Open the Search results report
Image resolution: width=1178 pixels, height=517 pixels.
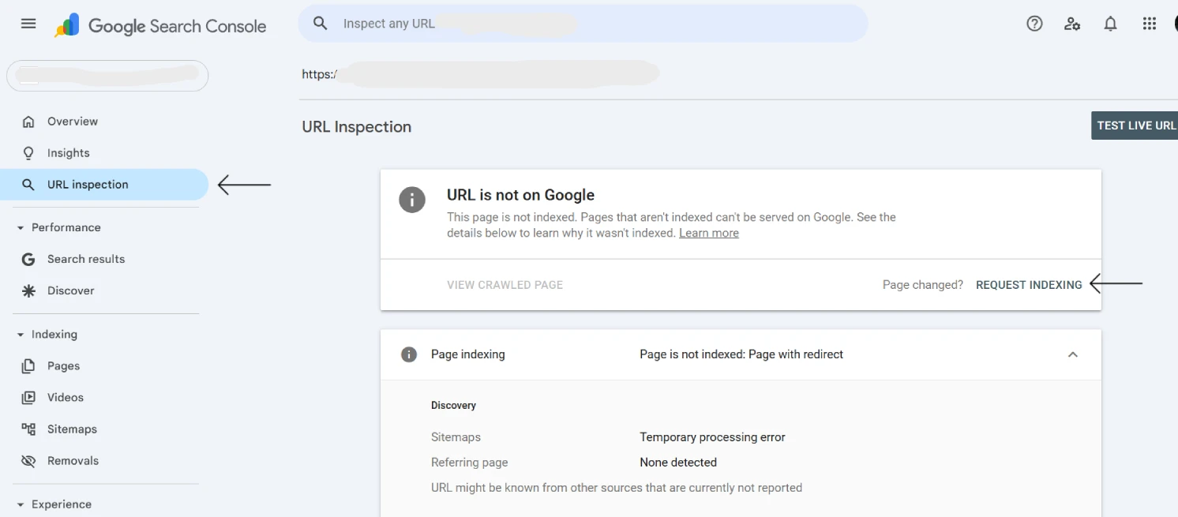point(86,259)
